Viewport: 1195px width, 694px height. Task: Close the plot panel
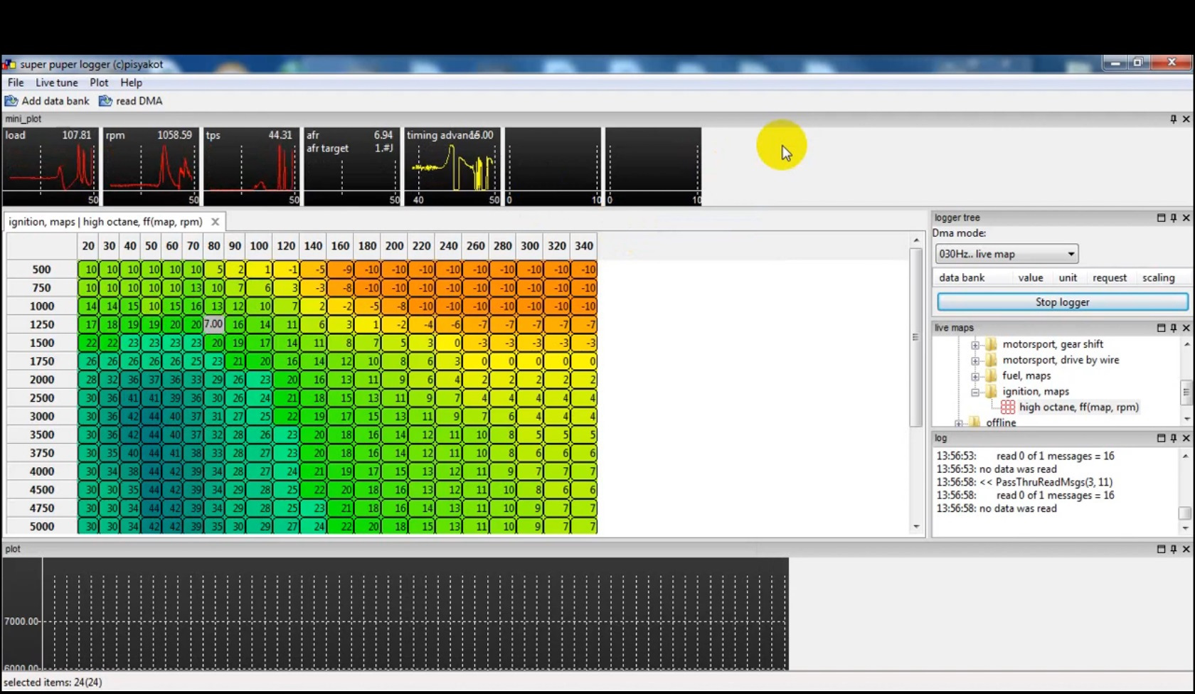[1186, 549]
